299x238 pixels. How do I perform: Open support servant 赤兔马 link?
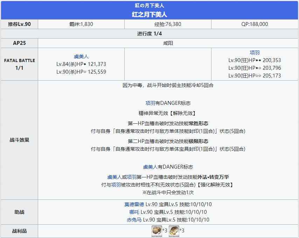134,220
